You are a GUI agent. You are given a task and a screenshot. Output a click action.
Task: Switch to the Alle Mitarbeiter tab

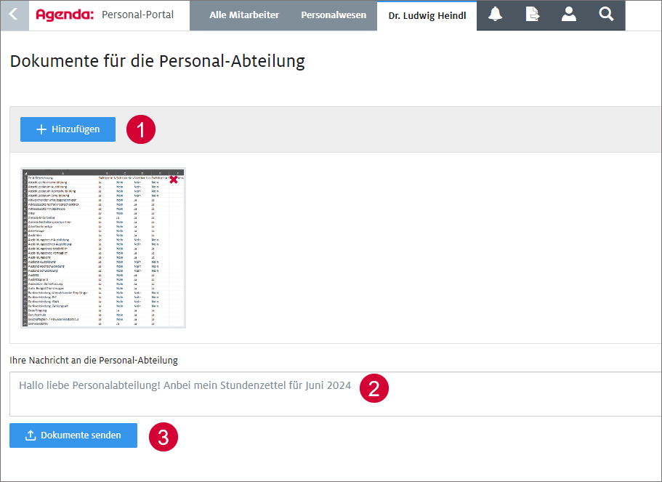243,15
